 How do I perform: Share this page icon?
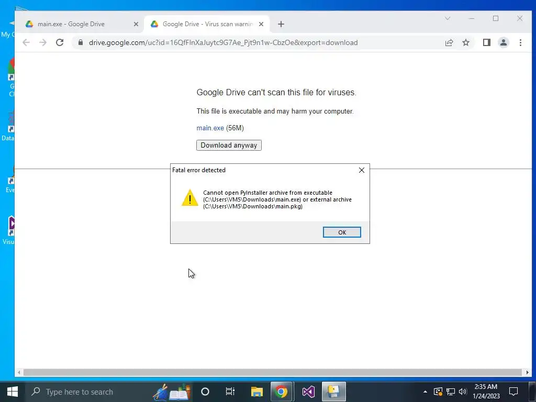point(449,42)
